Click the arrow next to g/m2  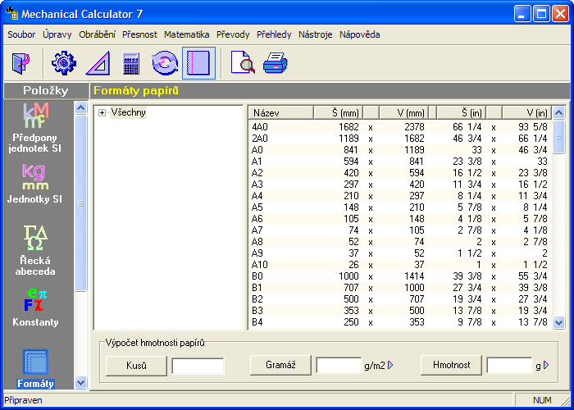coord(390,365)
